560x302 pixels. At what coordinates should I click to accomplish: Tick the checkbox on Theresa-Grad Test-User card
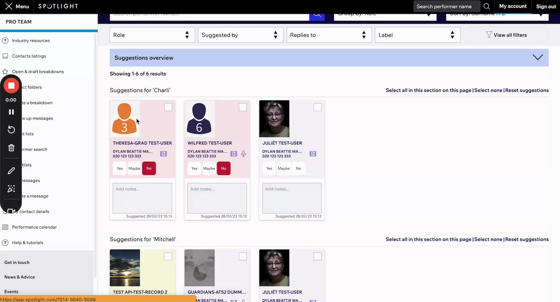[168, 107]
